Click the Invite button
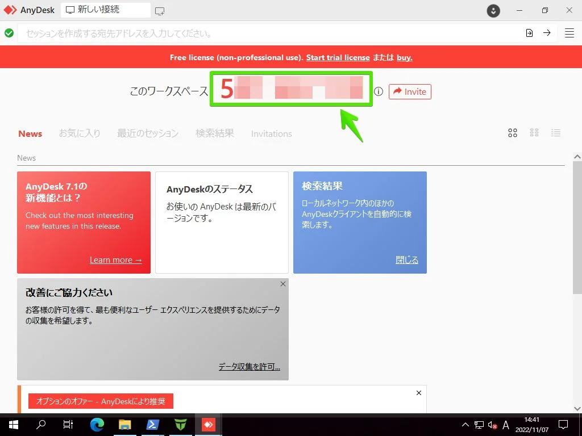The image size is (582, 436). click(x=410, y=91)
